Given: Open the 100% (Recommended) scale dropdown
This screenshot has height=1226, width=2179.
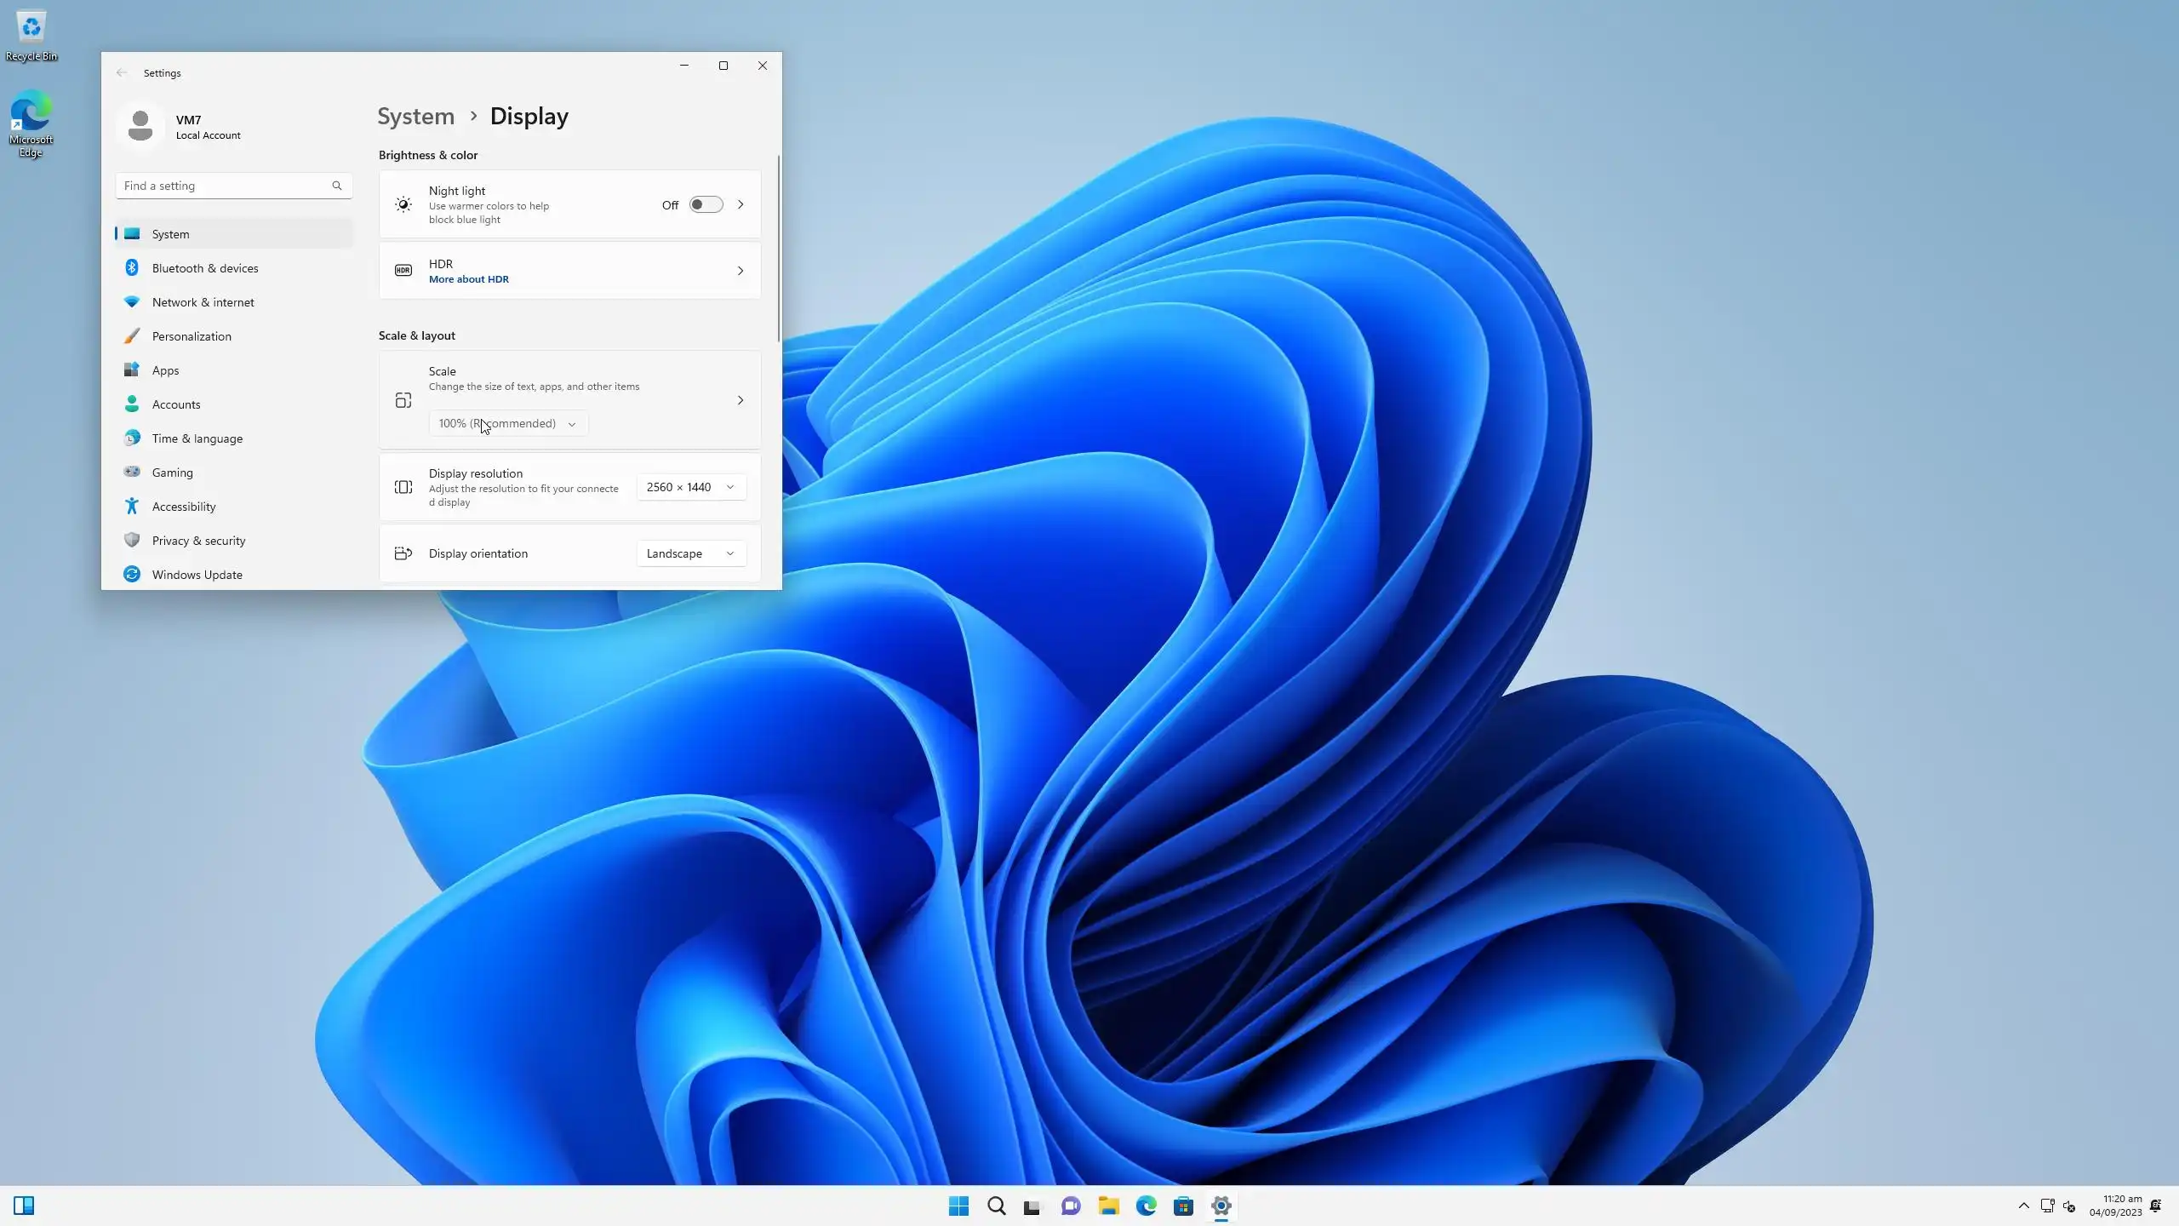Looking at the screenshot, I should point(507,424).
